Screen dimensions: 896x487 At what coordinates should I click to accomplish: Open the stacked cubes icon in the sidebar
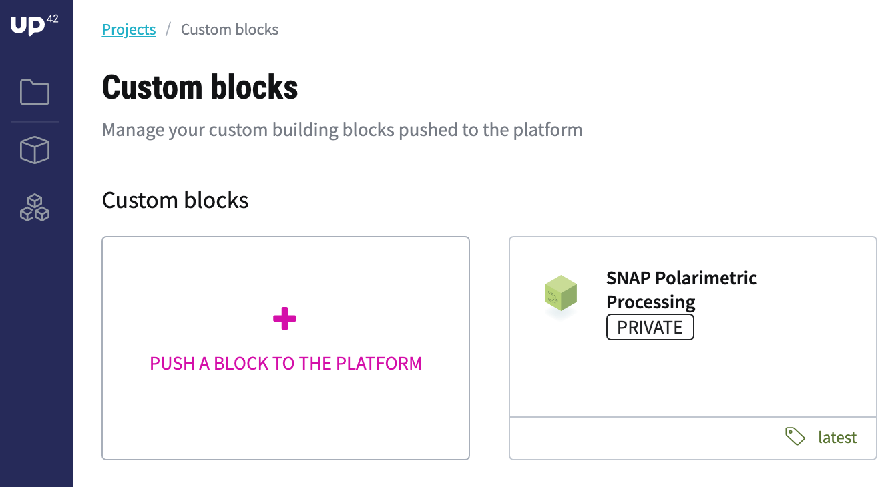point(35,207)
